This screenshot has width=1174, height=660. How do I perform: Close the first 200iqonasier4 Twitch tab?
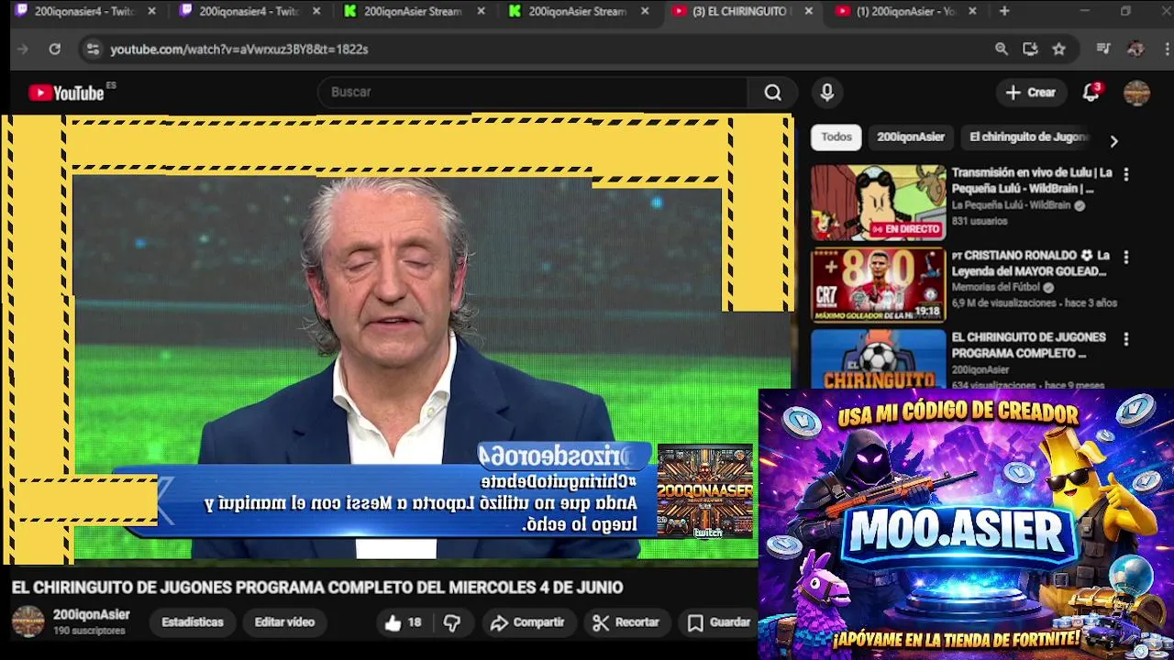[151, 11]
